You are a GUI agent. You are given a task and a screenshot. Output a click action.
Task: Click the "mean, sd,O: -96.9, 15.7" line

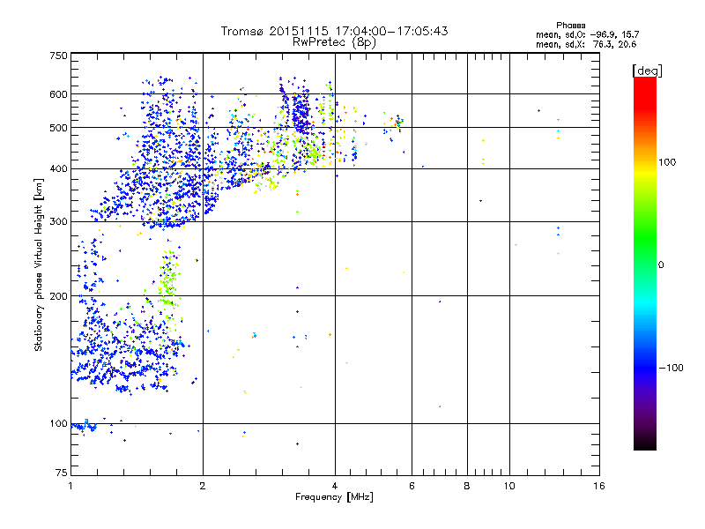click(x=587, y=34)
